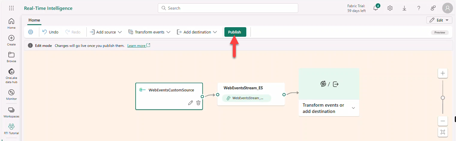Select the WebEventsCustomSource node
This screenshot has height=141, width=456.
click(169, 96)
